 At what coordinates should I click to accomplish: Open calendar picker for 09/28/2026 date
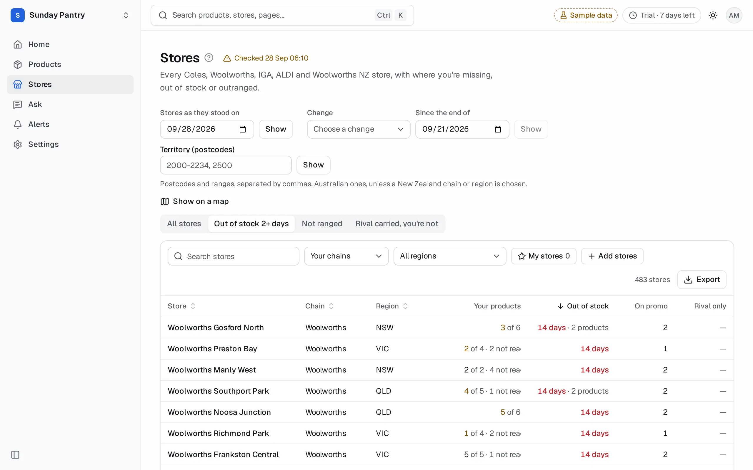pyautogui.click(x=243, y=129)
